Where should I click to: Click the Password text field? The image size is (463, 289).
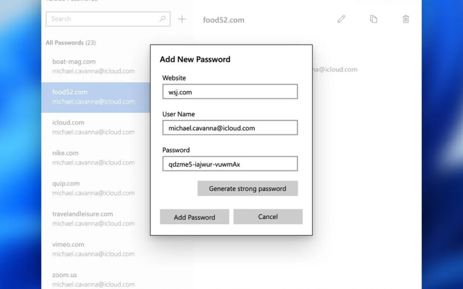pos(230,164)
